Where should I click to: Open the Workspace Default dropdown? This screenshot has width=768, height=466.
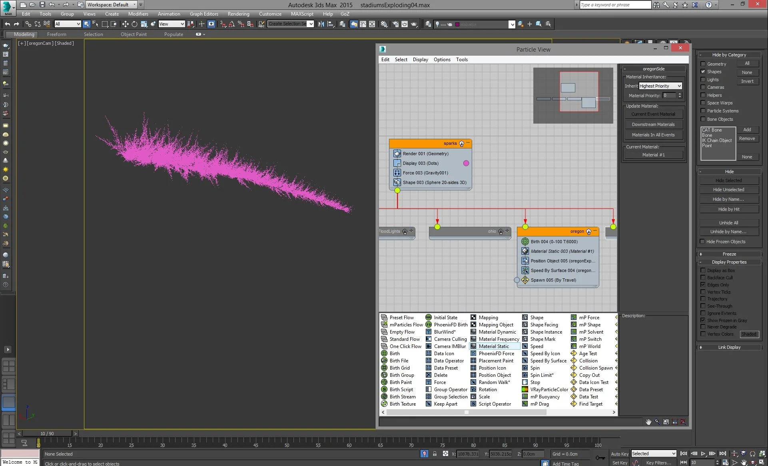pyautogui.click(x=112, y=5)
